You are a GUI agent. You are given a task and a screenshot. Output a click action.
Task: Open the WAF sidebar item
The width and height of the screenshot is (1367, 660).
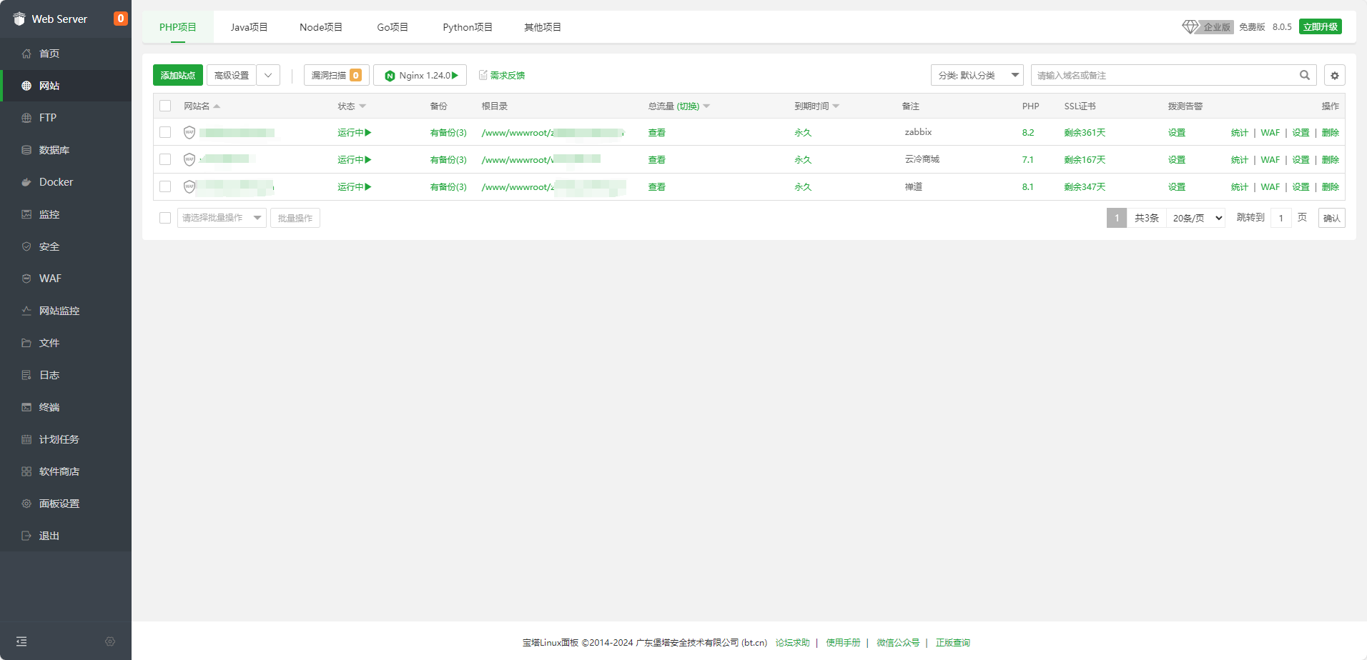(66, 279)
